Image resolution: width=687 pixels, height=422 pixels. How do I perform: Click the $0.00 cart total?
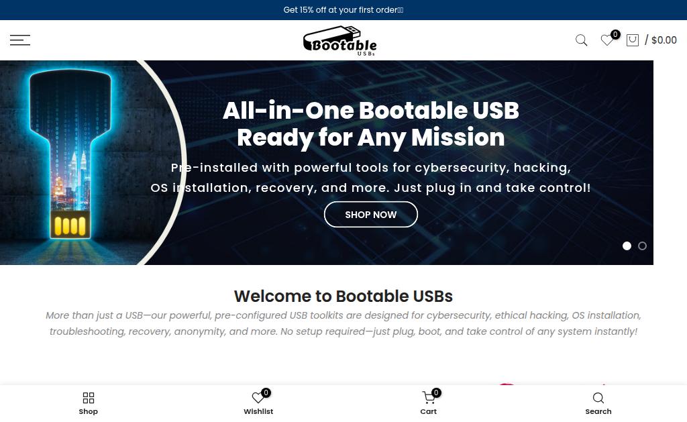[664, 40]
